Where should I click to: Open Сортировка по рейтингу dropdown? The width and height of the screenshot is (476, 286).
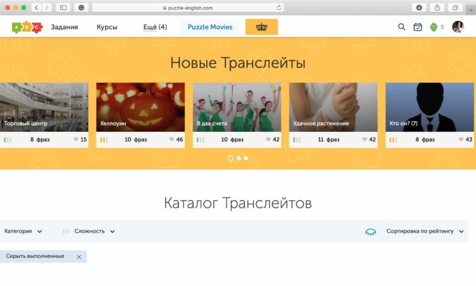pos(425,231)
